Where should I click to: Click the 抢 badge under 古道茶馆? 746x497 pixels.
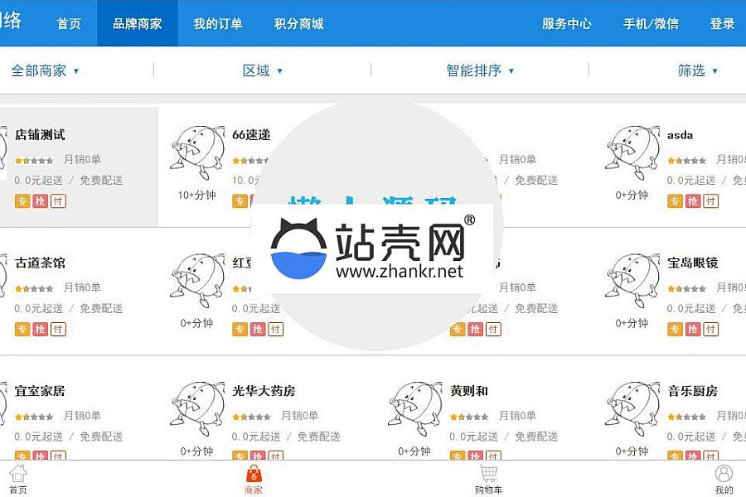(x=40, y=329)
